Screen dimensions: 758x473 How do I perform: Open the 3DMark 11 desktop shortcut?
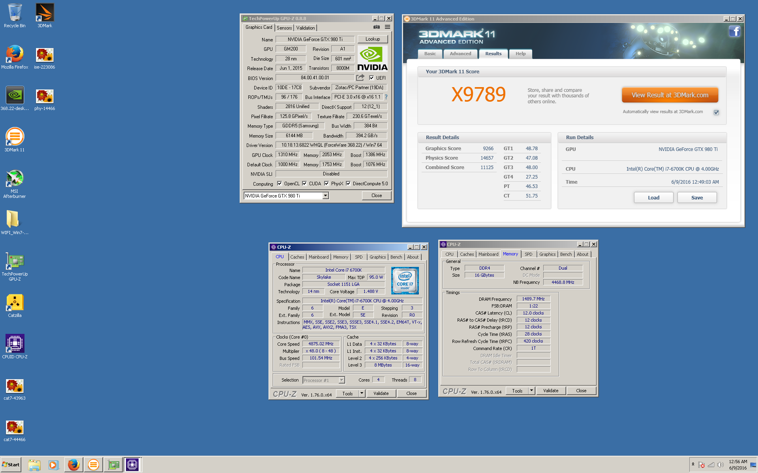point(15,140)
